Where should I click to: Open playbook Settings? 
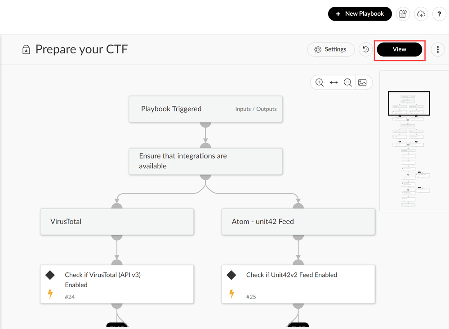[330, 49]
